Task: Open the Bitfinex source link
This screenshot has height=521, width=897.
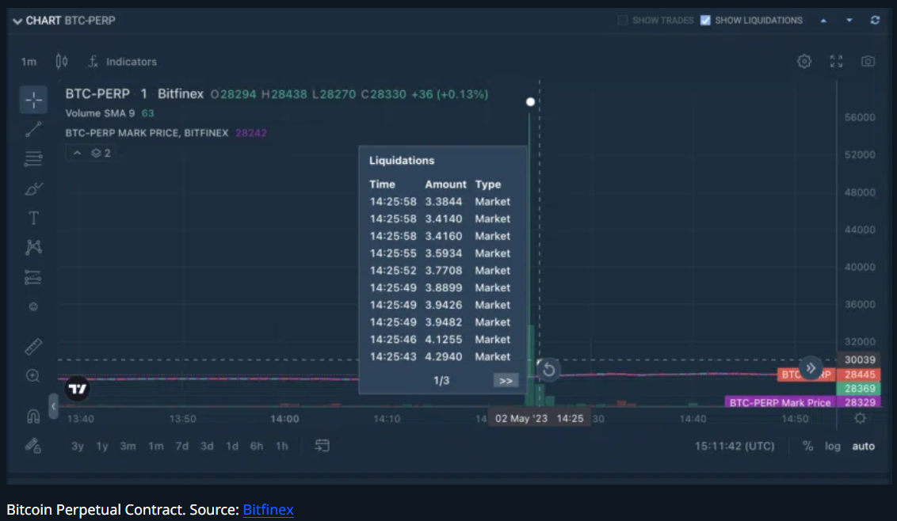Action: [x=268, y=510]
